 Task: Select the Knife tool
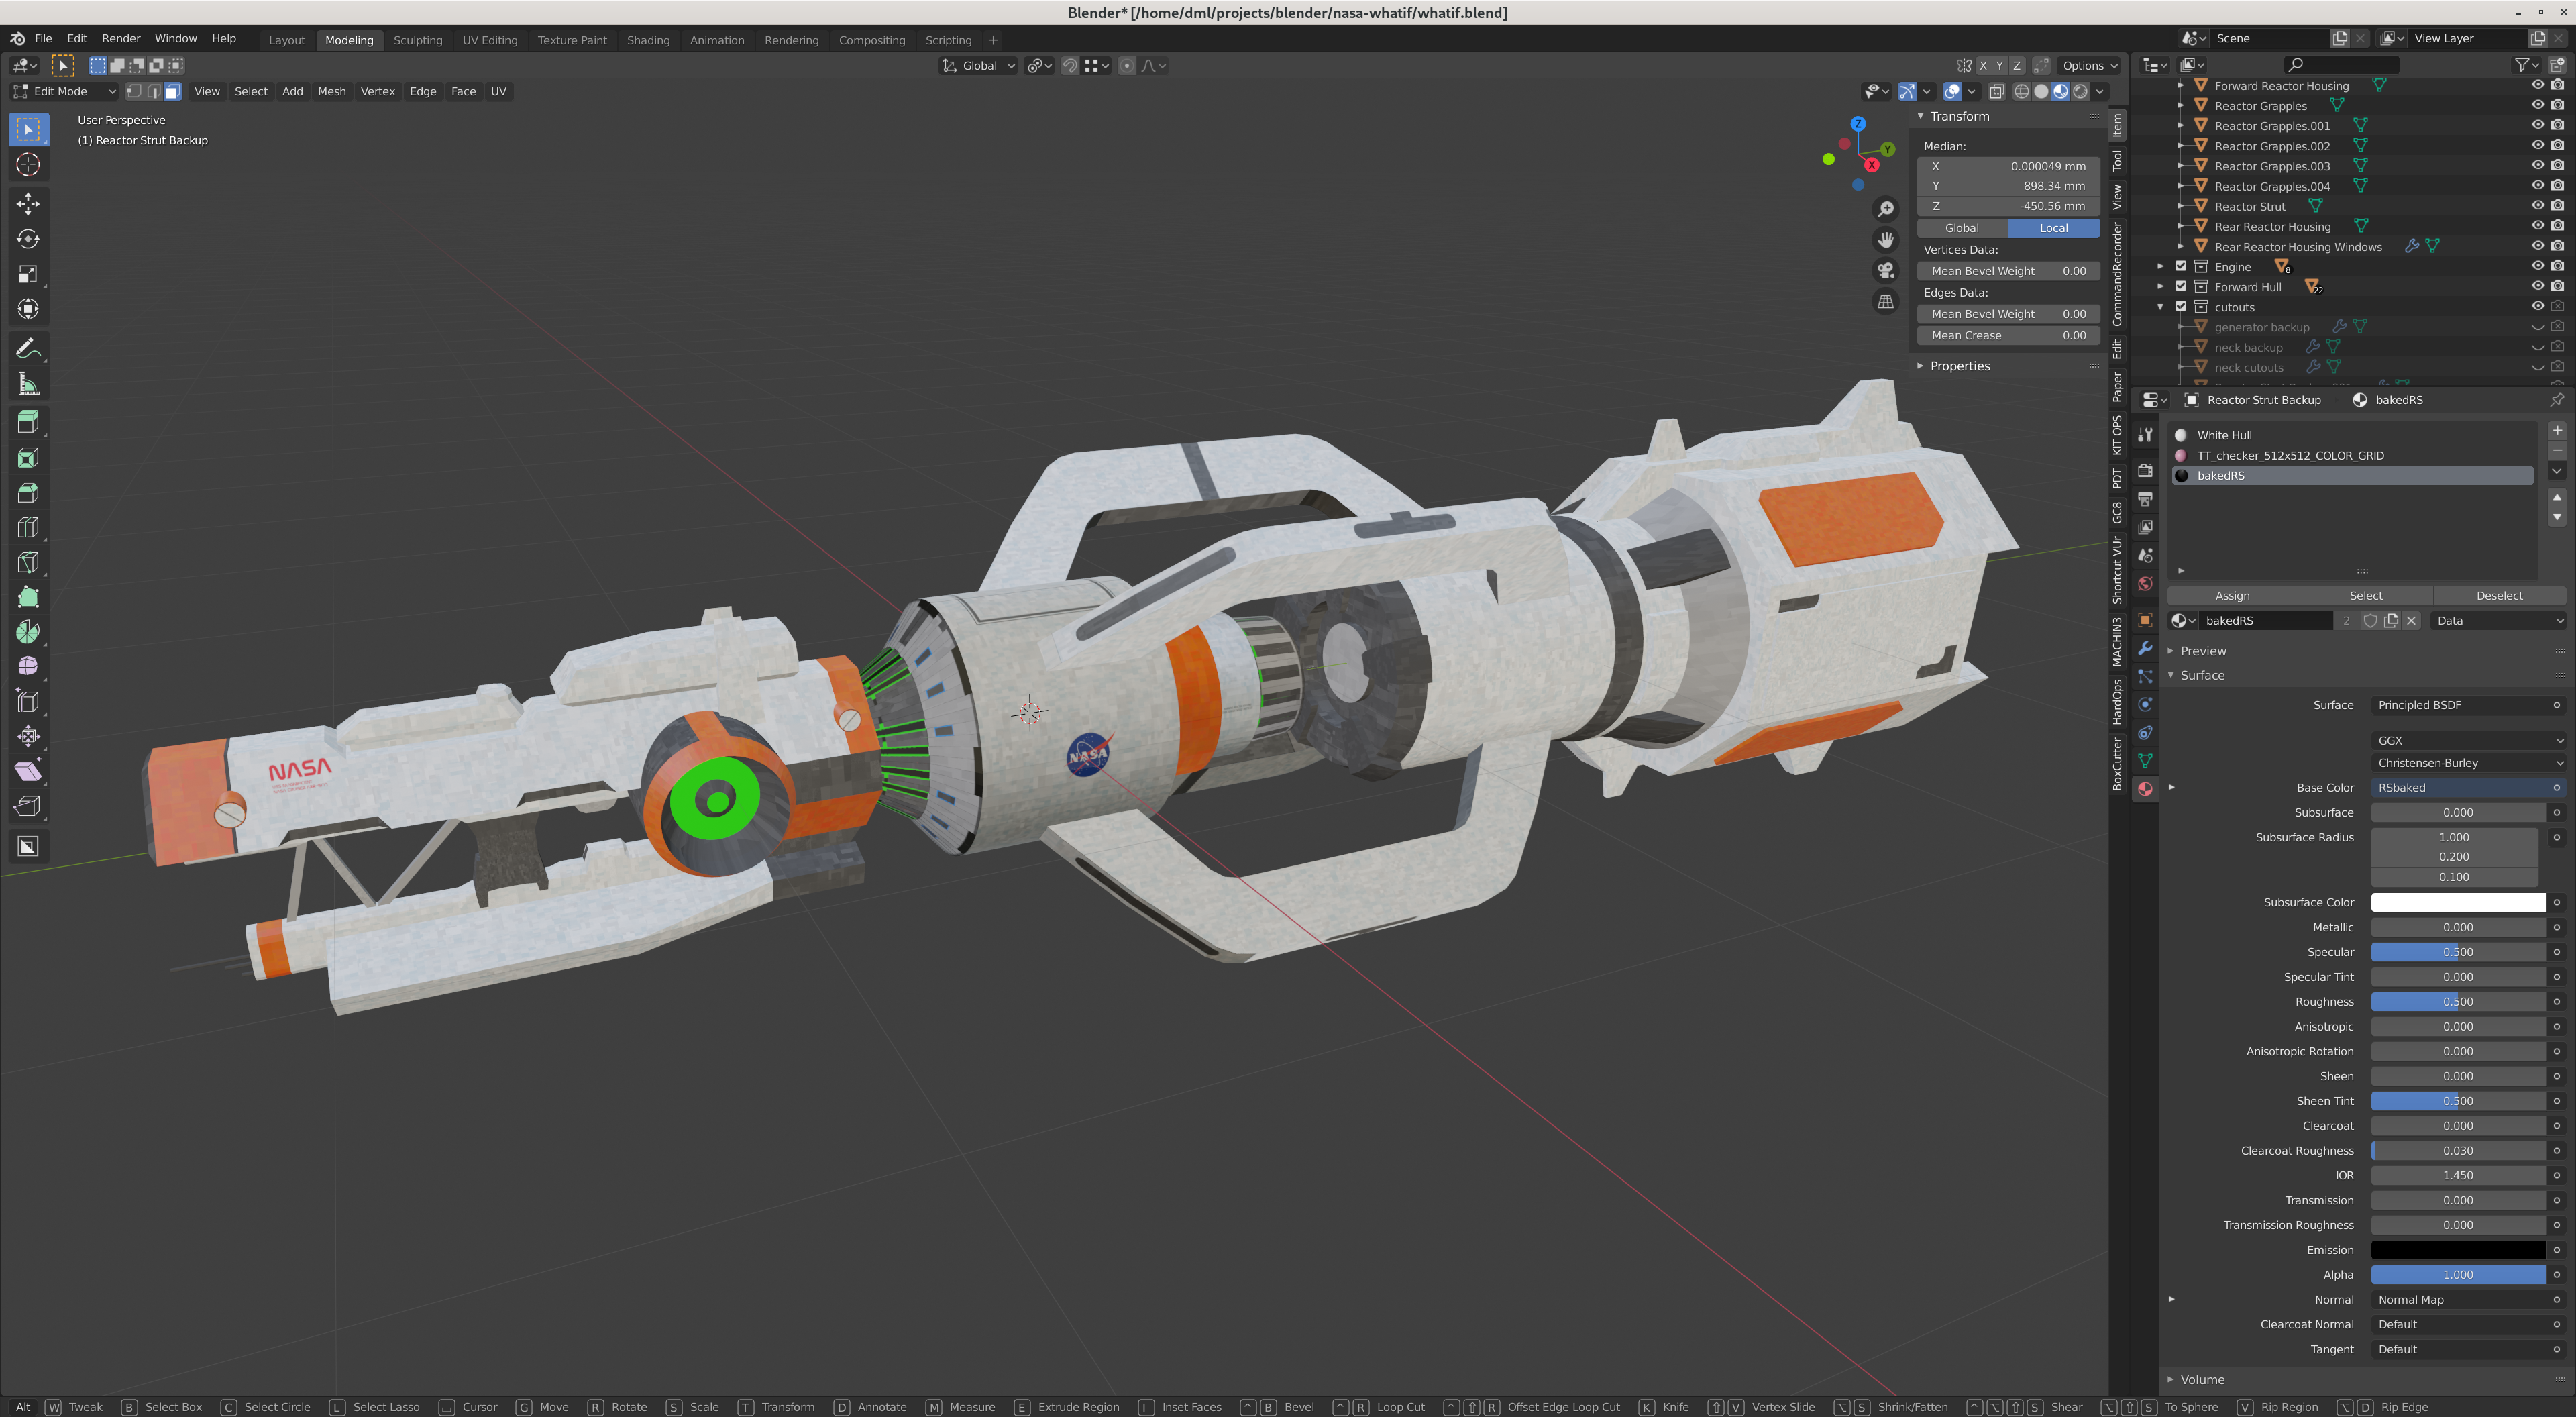(28, 562)
